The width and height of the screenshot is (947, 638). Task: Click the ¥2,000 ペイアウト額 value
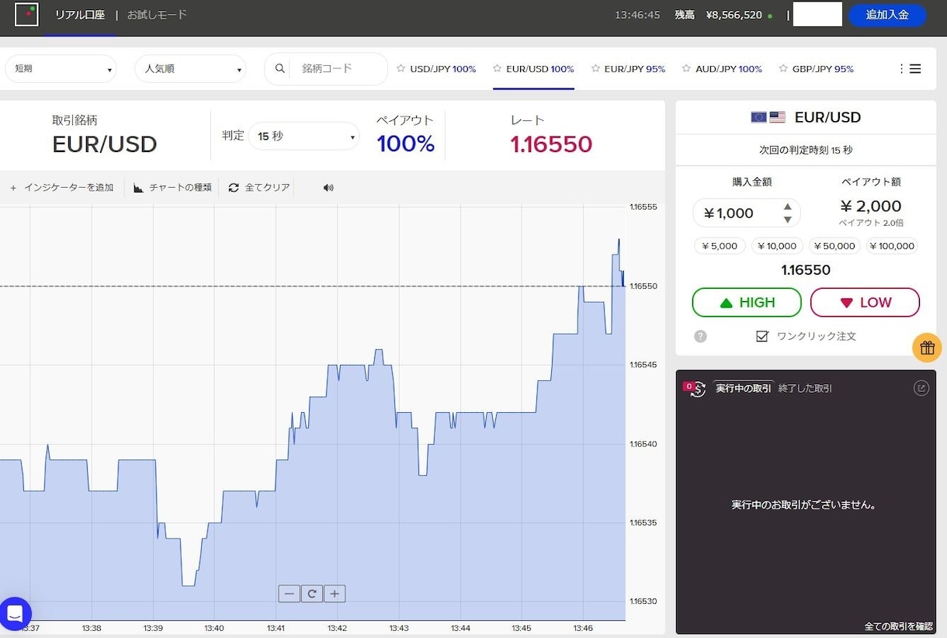tap(871, 206)
